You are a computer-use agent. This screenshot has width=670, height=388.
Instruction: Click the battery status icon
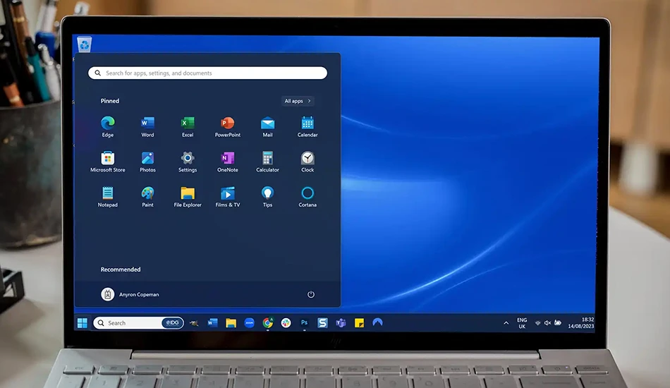point(558,322)
